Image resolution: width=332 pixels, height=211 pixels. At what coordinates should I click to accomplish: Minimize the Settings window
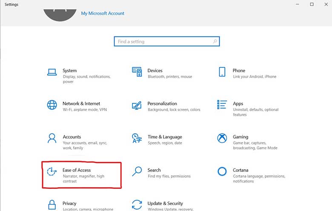(297, 4)
